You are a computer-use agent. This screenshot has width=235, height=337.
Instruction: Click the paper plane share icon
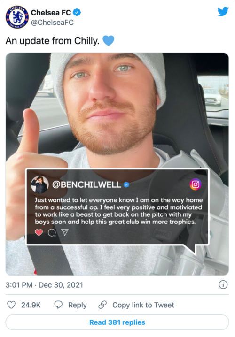click(x=64, y=232)
